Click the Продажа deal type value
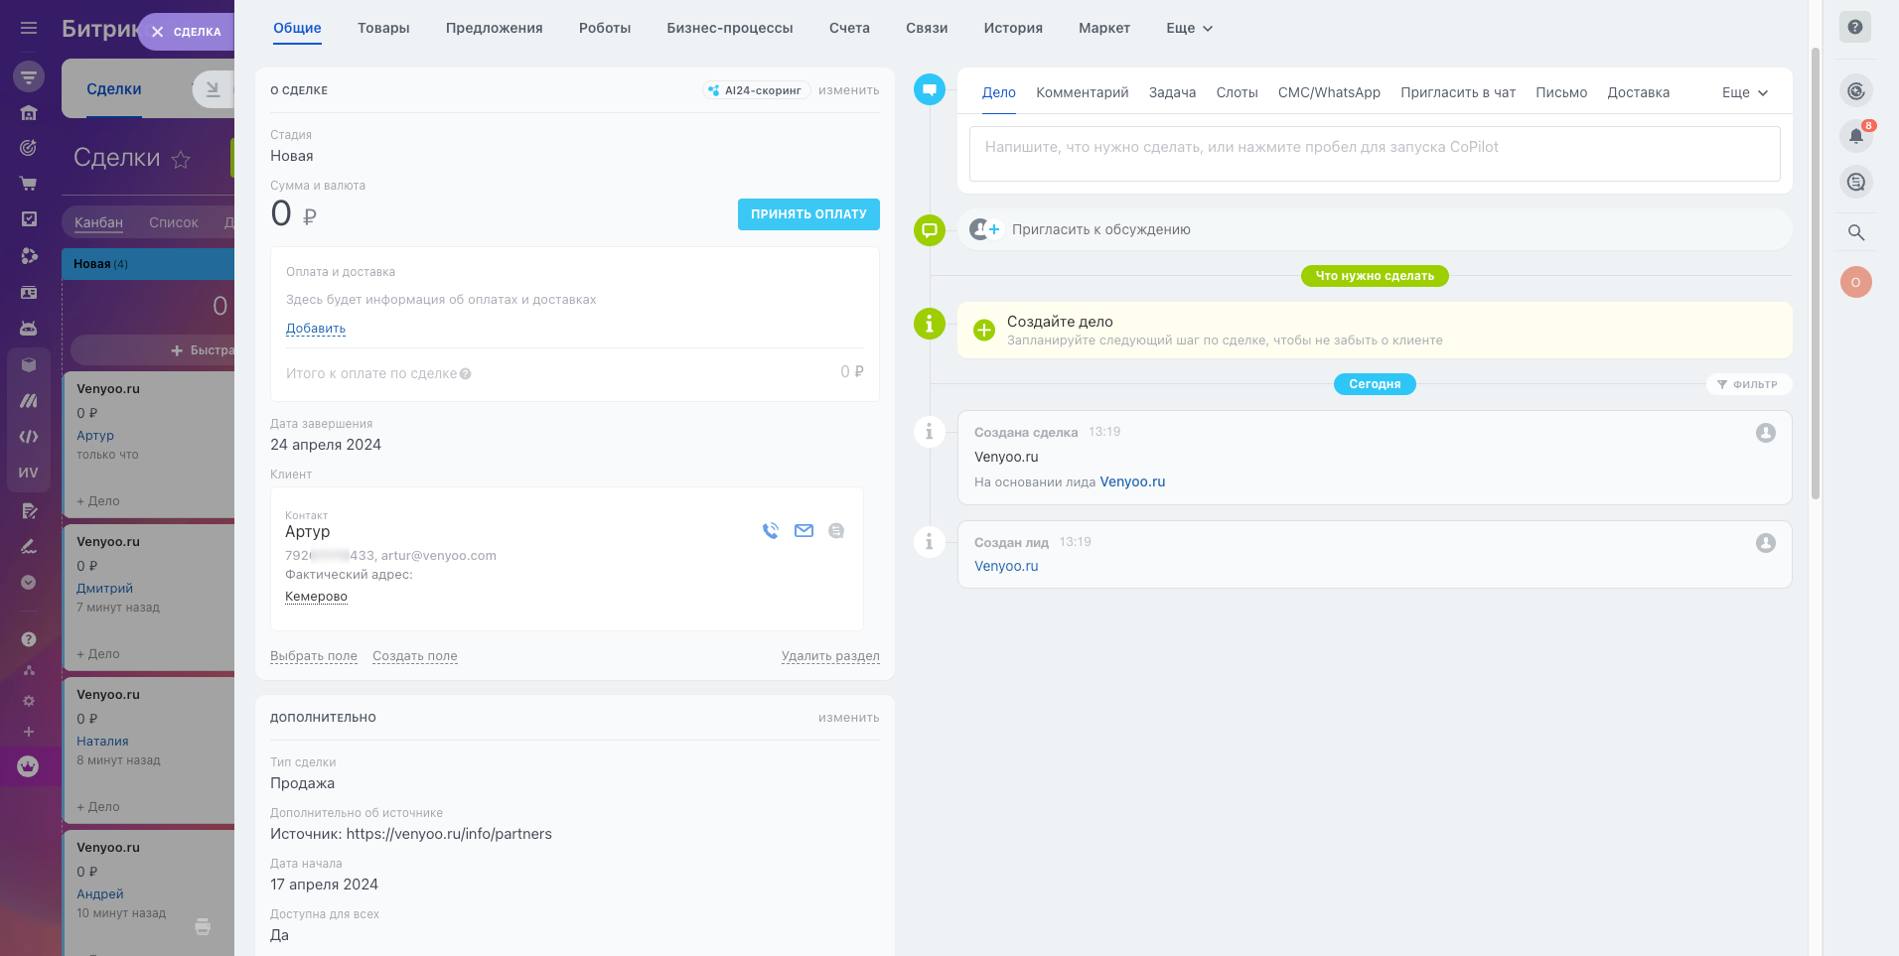Image resolution: width=1899 pixels, height=956 pixels. point(303,783)
